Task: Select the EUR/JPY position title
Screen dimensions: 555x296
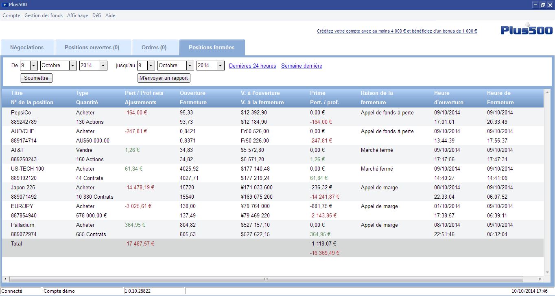Action: [x=22, y=206]
